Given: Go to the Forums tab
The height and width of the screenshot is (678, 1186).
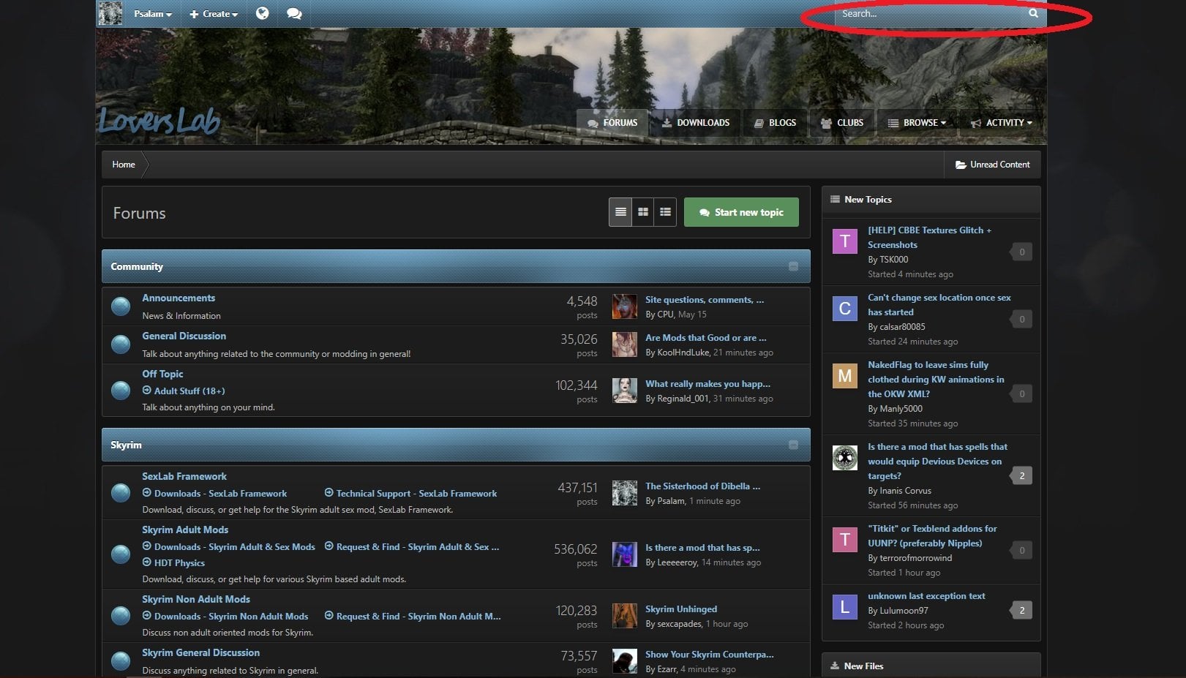Looking at the screenshot, I should point(612,123).
